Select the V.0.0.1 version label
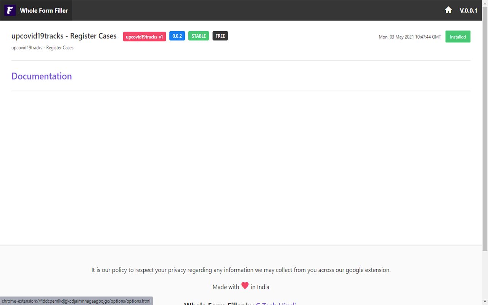The image size is (488, 305). click(469, 11)
